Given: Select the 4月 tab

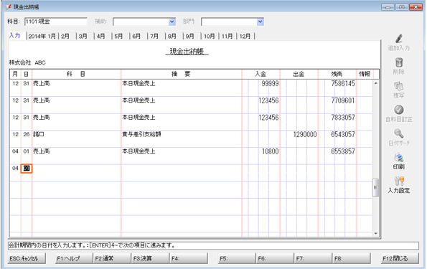Looking at the screenshot, I should coord(100,36).
